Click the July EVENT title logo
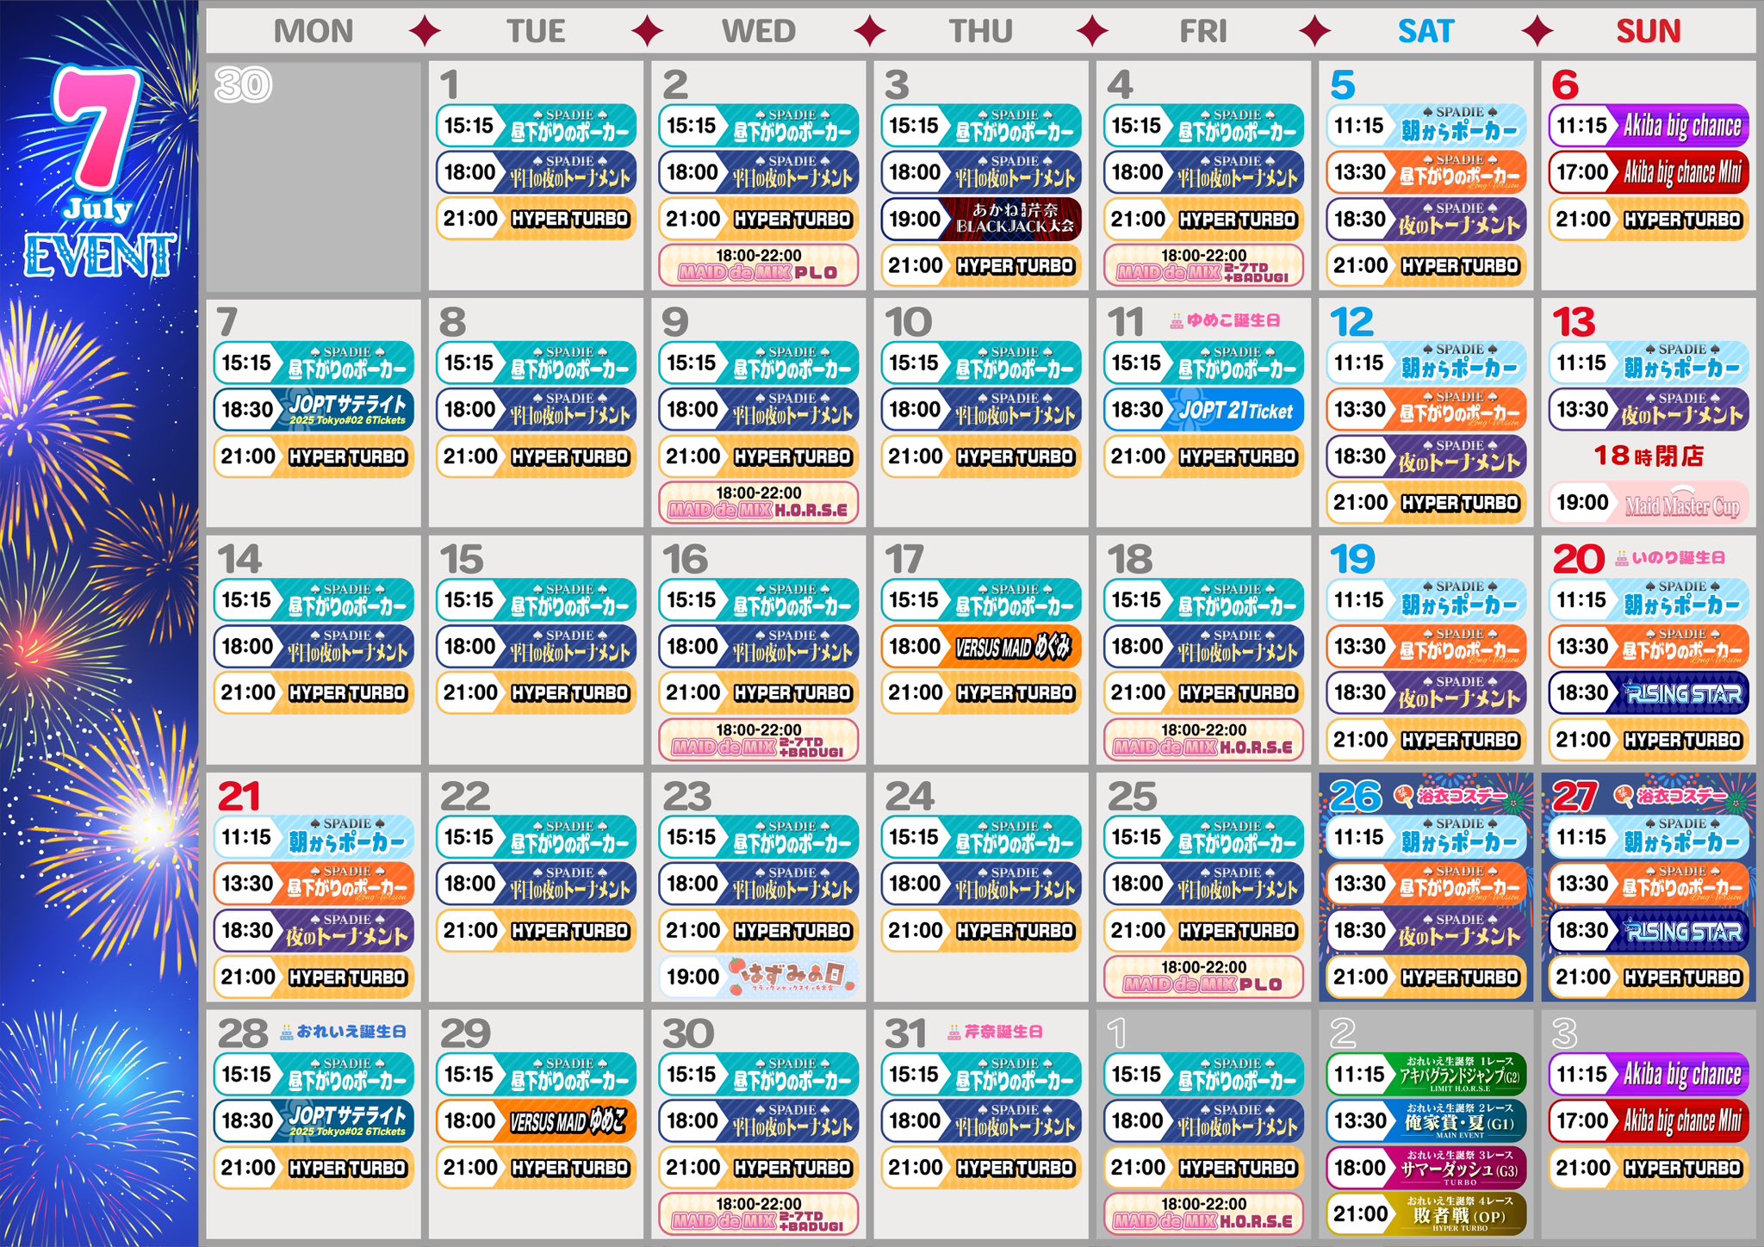This screenshot has height=1247, width=1764. 99,172
